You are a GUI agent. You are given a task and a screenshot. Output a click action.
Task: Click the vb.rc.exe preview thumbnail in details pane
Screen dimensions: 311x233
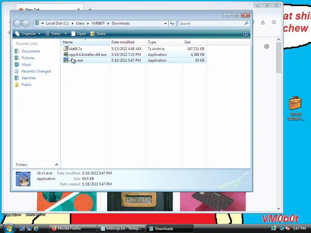pyautogui.click(x=23, y=179)
